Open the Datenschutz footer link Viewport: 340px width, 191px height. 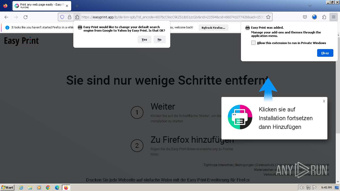point(265,165)
